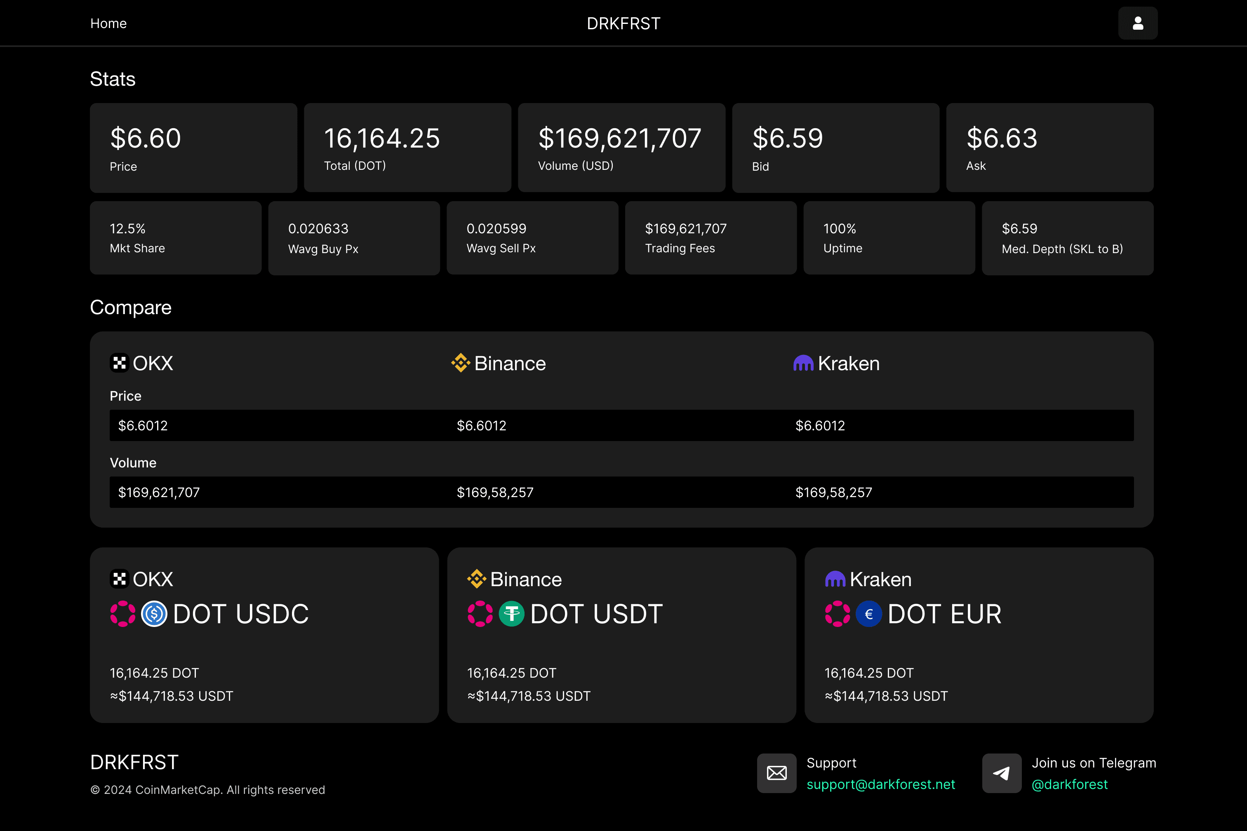Click ≈$144,718.53 USDT on Binance card

click(529, 696)
